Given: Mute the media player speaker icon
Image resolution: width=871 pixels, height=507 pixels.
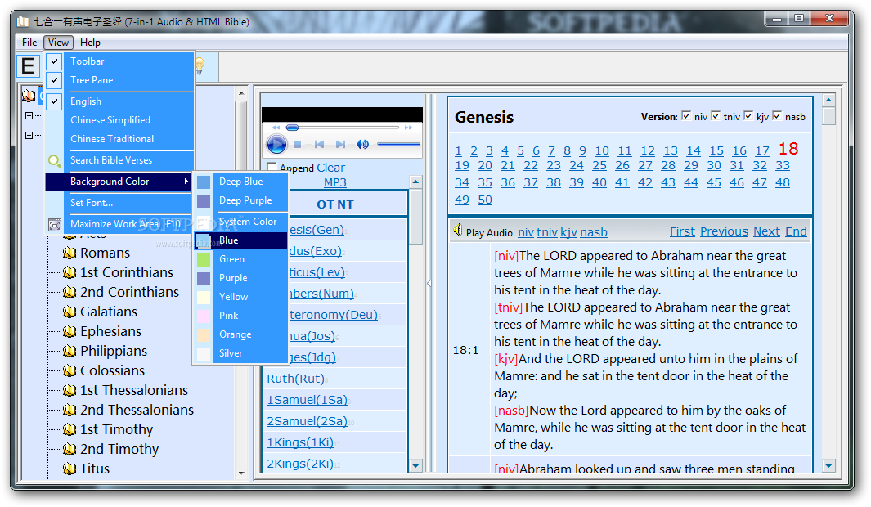Looking at the screenshot, I should [362, 145].
